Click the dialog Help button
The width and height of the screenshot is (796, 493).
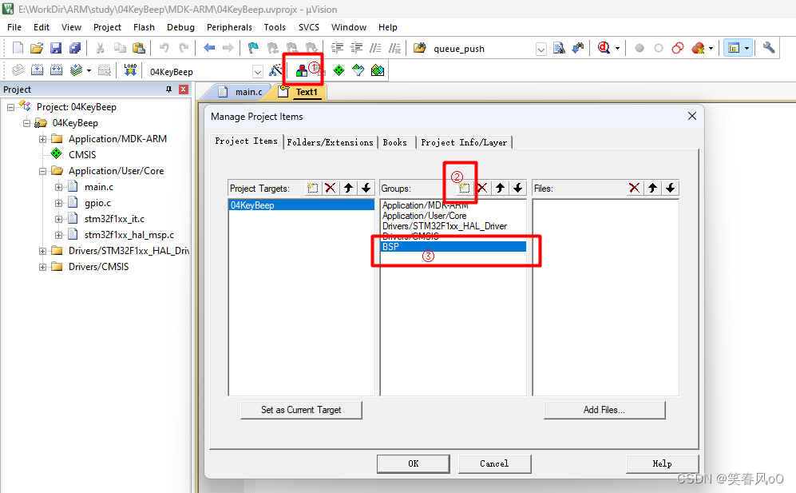[662, 463]
